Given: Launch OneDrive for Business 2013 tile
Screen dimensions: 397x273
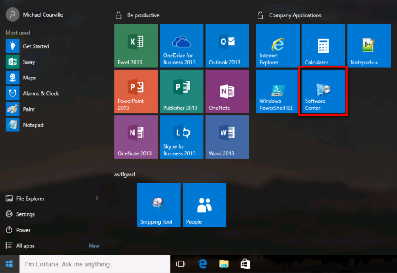Looking at the screenshot, I should [x=182, y=46].
